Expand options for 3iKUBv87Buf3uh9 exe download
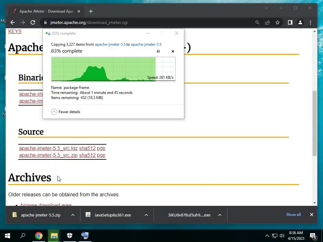323x242 pixels. click(220, 215)
